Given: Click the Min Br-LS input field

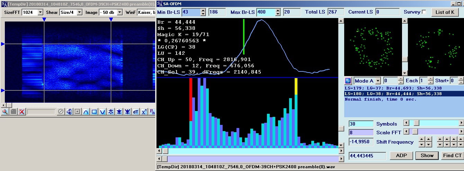Looking at the screenshot, I should [191, 12].
